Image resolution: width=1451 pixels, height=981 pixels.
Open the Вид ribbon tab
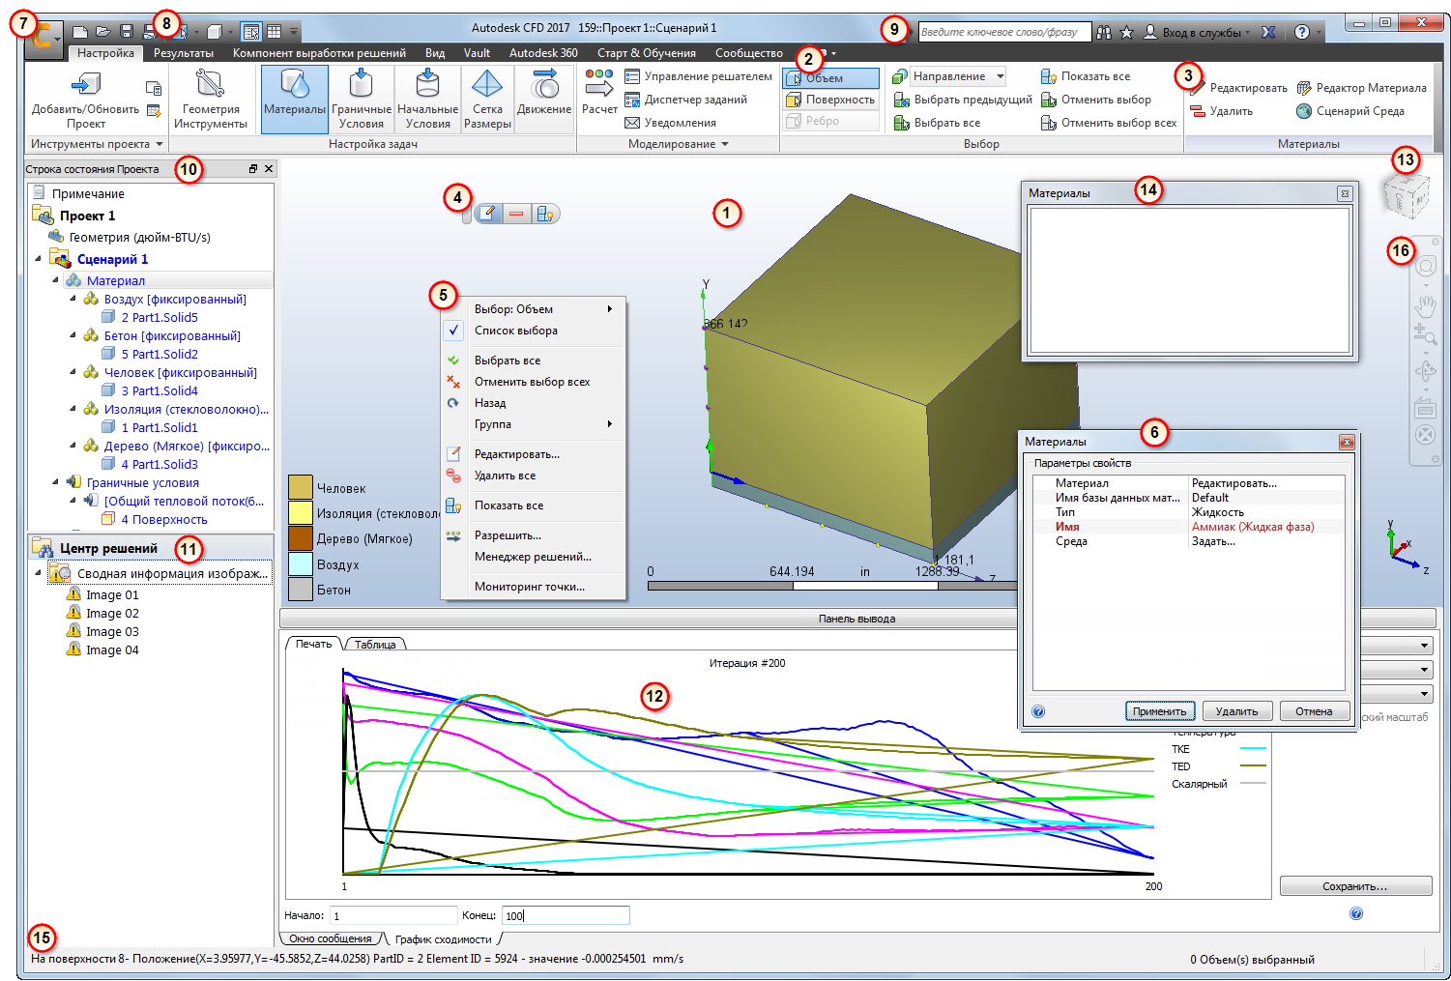pos(435,53)
